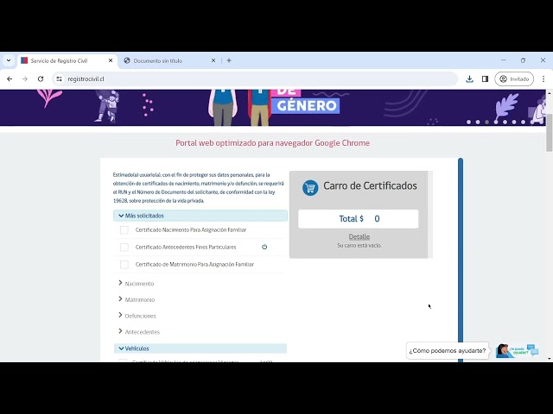Screen dimensions: 553x414
Task: Open the Detalle link in cart
Action: click(359, 236)
